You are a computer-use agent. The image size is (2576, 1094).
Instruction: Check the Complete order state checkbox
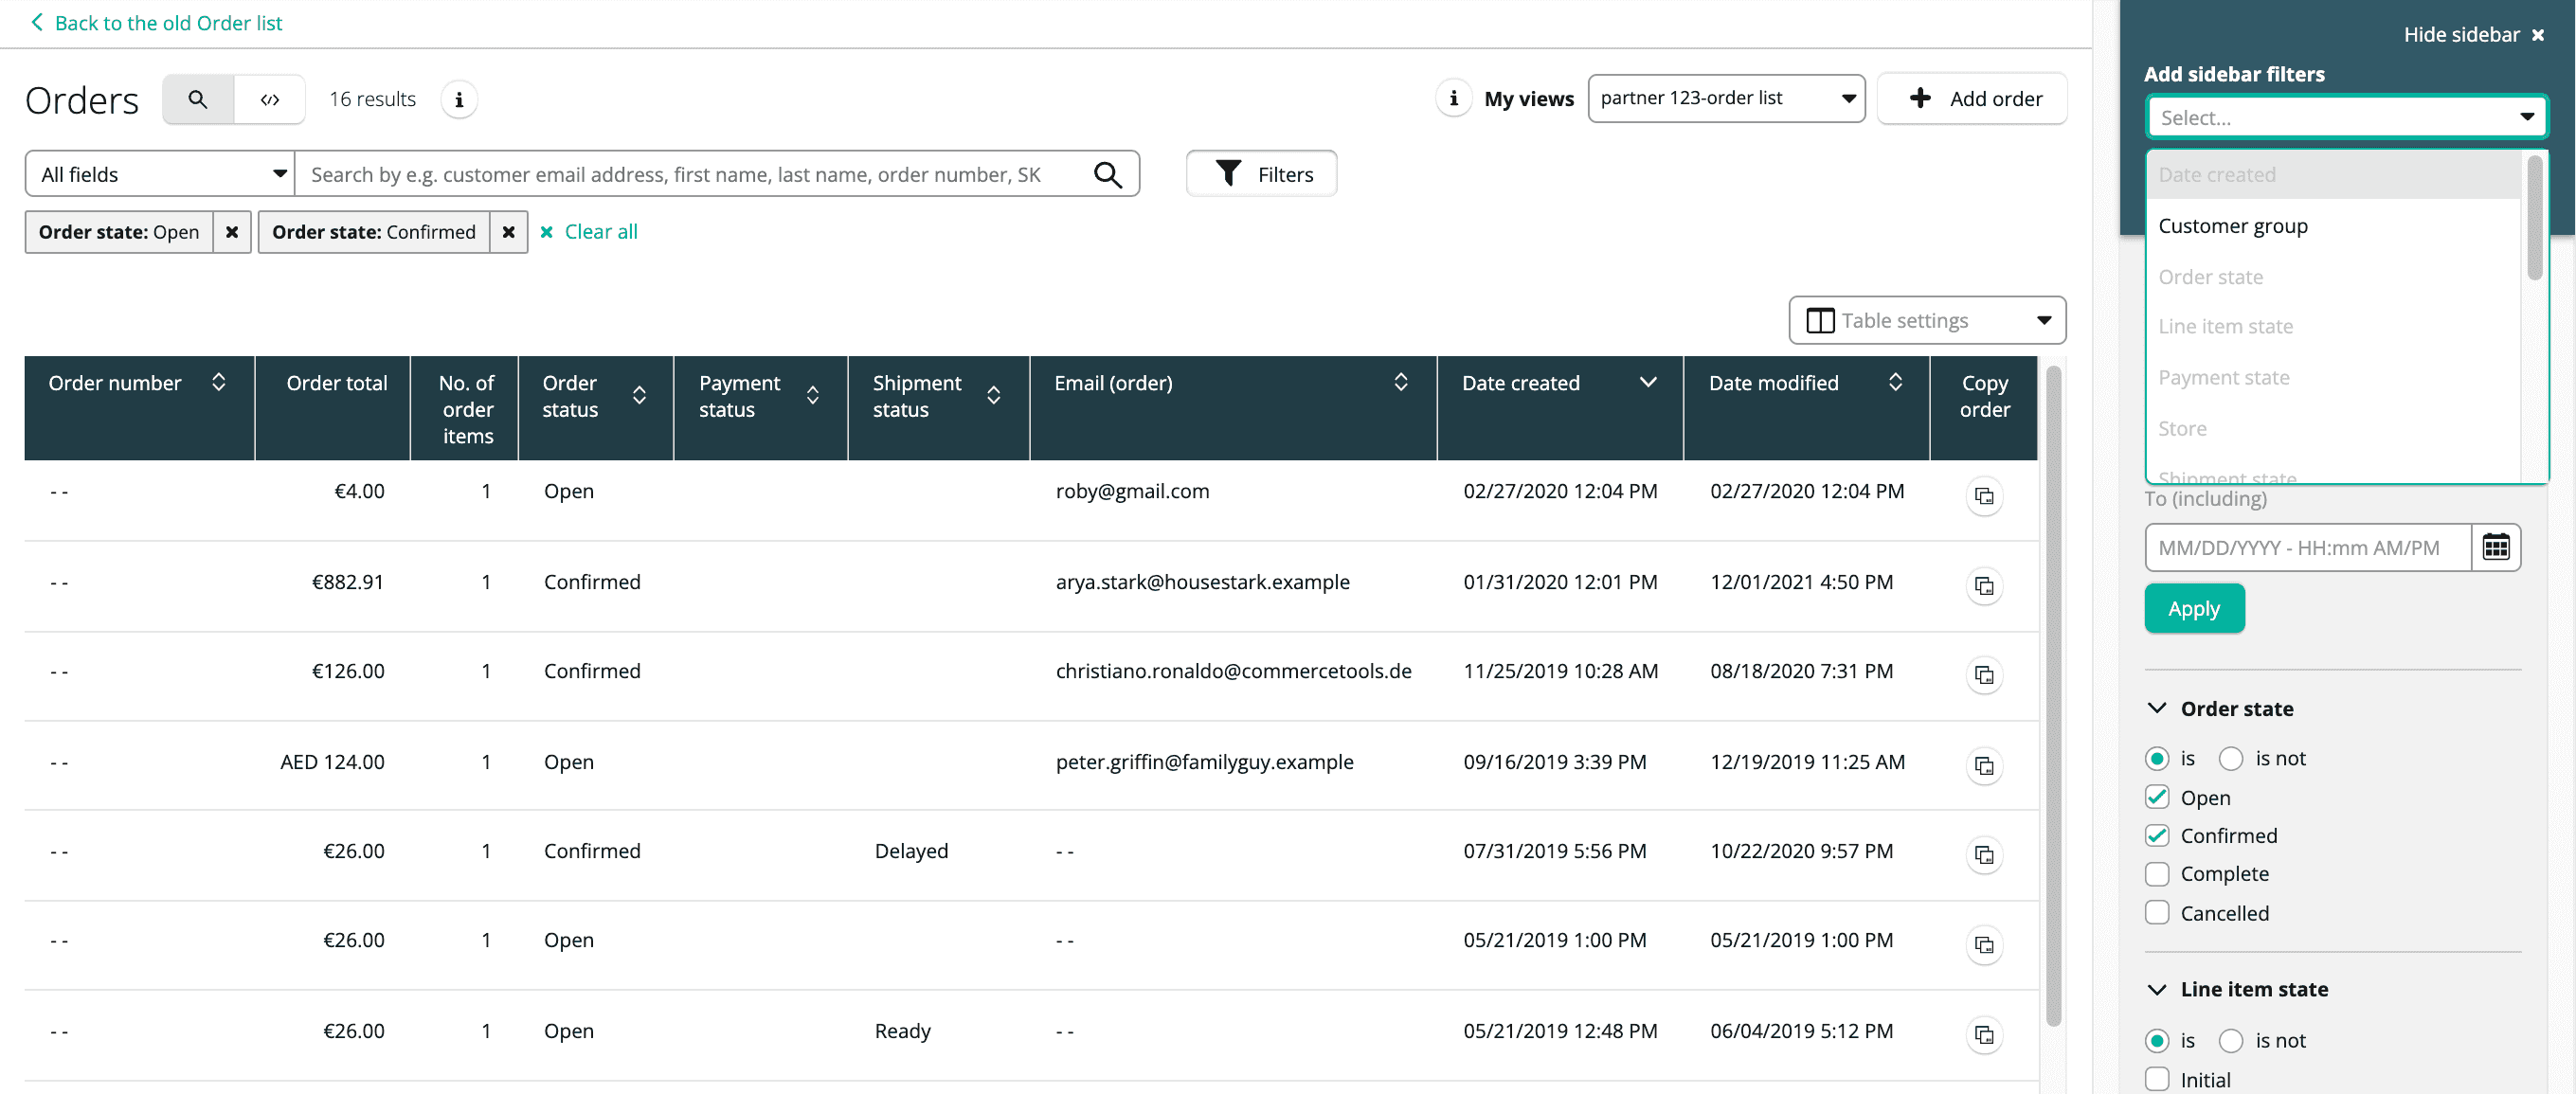coord(2157,874)
